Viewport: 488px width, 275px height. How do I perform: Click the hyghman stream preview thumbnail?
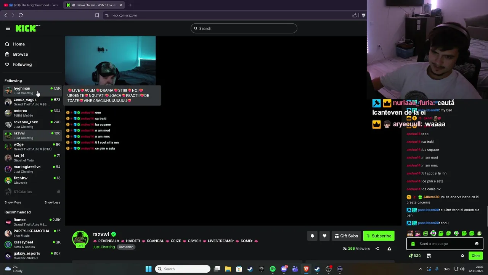coord(110,61)
